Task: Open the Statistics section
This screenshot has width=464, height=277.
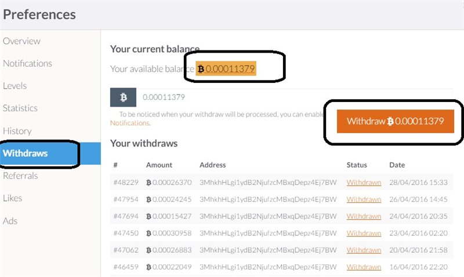Action: pos(20,108)
